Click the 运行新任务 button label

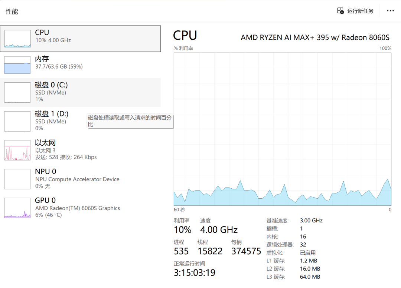[x=360, y=11]
